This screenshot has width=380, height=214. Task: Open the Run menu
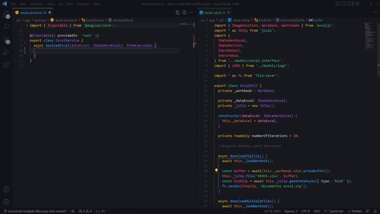tap(70, 4)
